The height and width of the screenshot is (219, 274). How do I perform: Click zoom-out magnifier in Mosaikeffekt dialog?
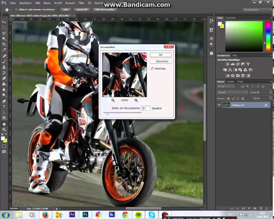(113, 100)
